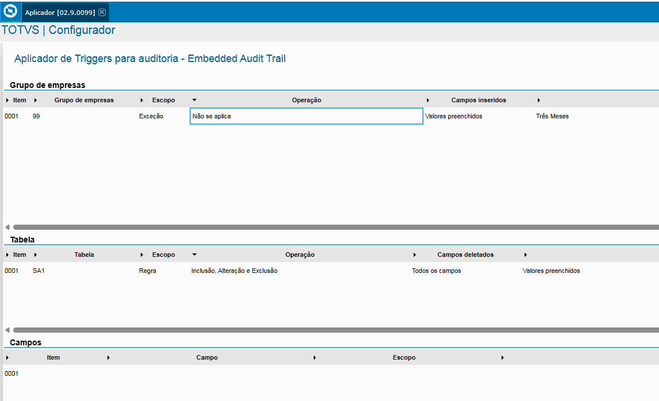659x401 pixels.
Task: Click the arrow icon beside the Campo header
Action: pyautogui.click(x=315, y=357)
